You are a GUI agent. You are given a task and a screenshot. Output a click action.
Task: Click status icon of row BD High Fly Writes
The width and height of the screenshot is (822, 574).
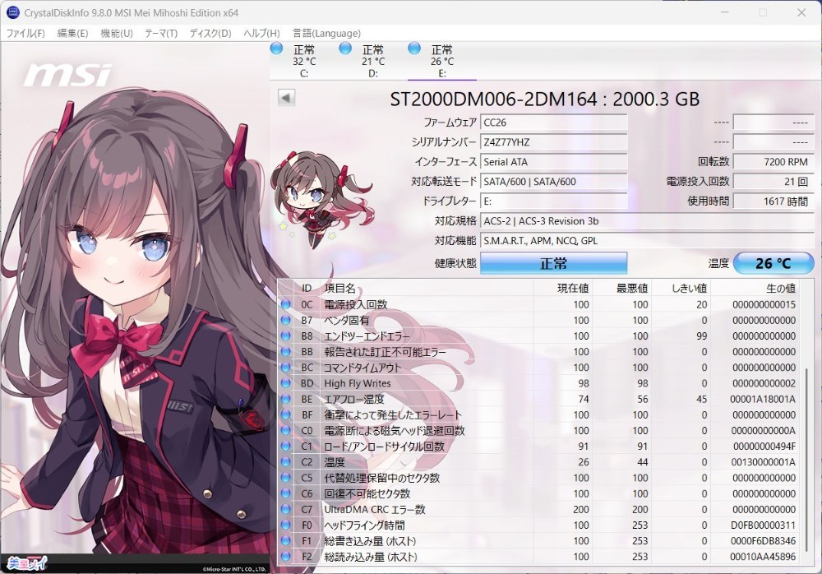(x=286, y=383)
